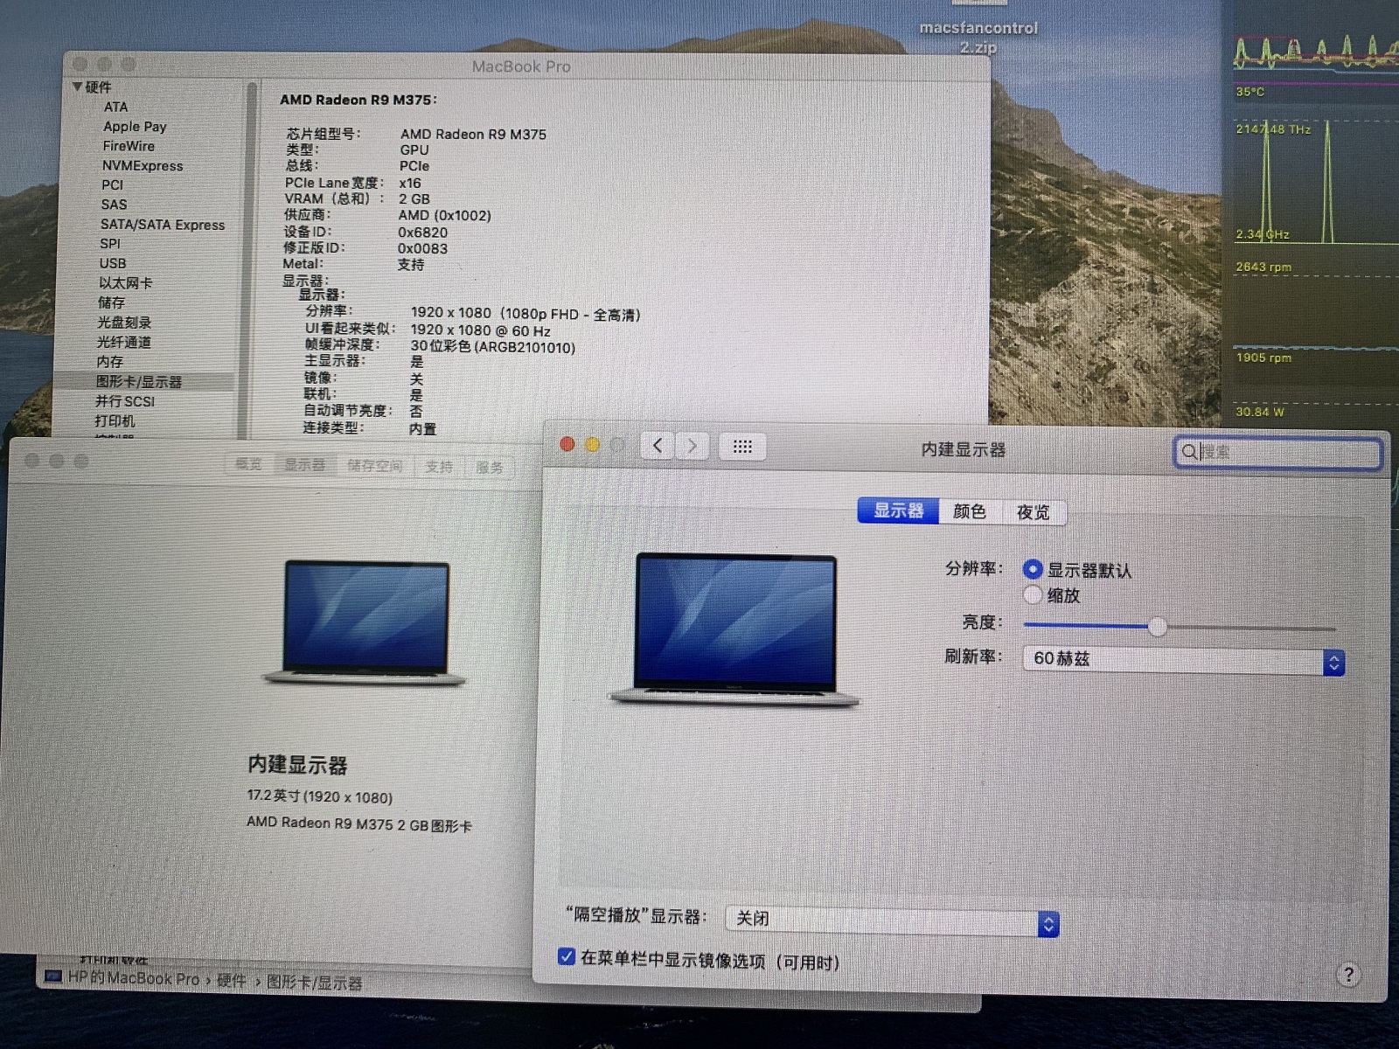Click the PCIe Lane width value 'x16'
Viewport: 1399px width, 1049px height.
point(410,183)
